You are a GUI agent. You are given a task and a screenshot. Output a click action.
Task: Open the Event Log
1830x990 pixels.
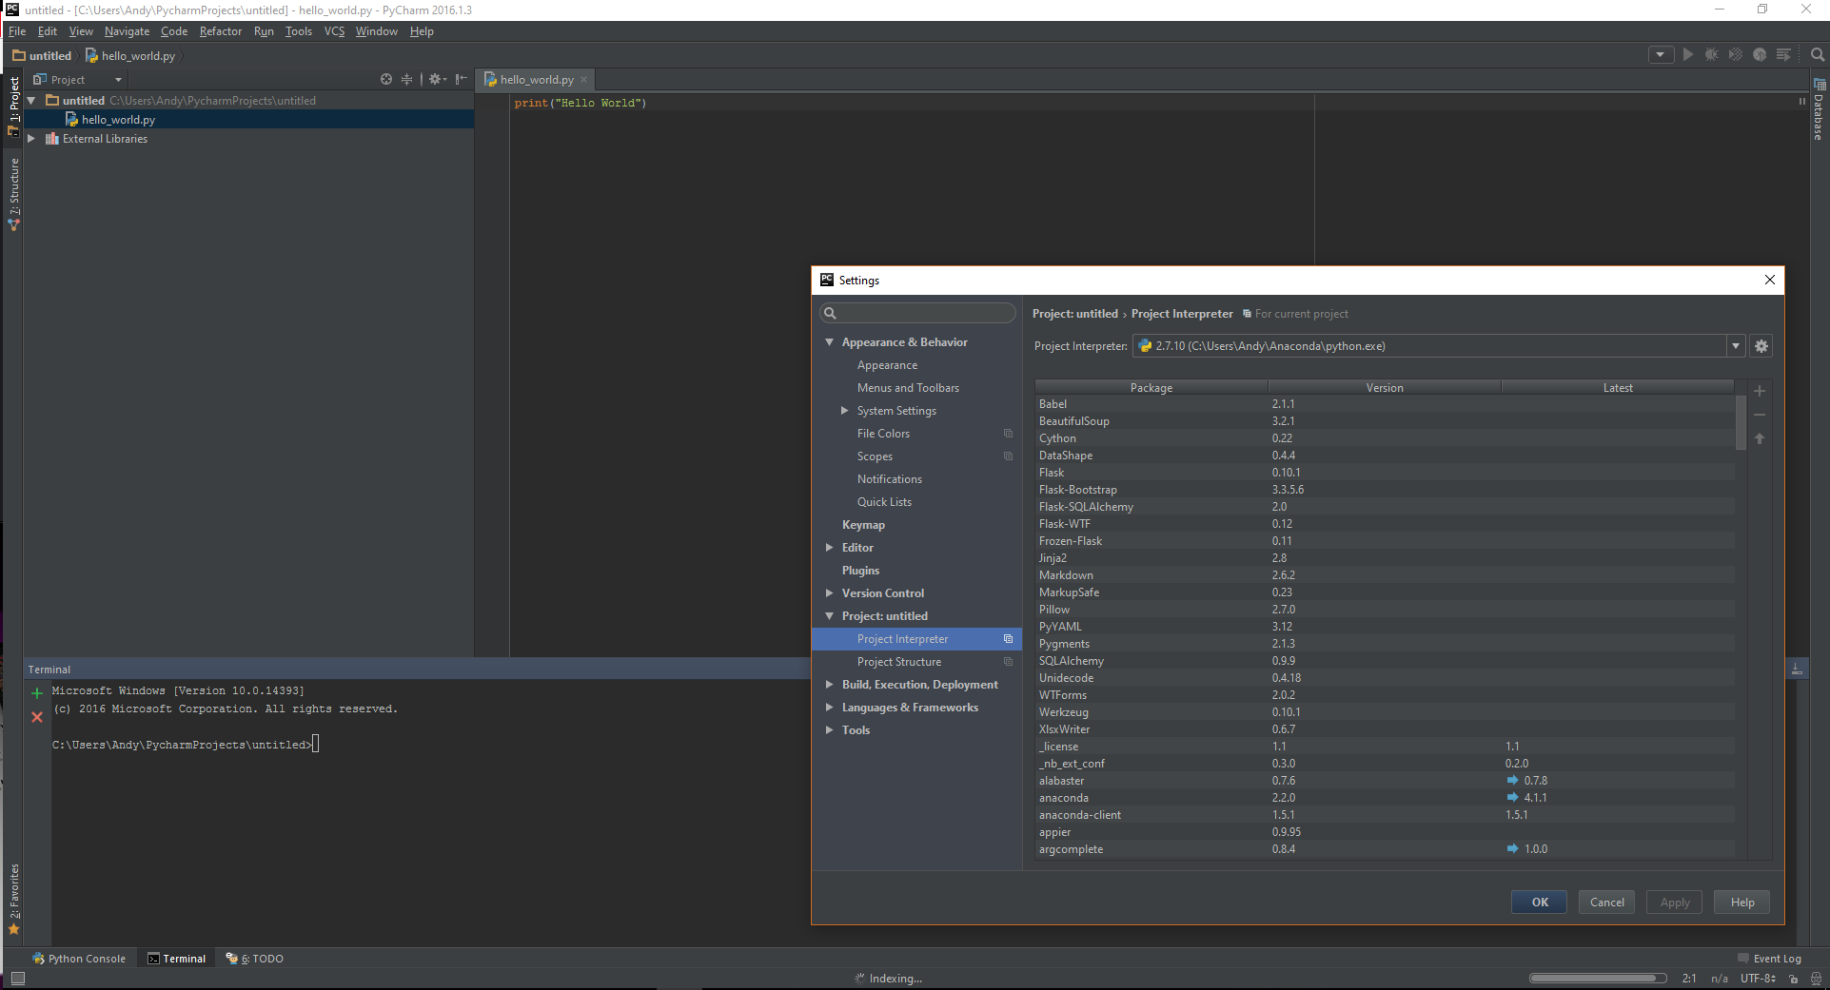1769,959
